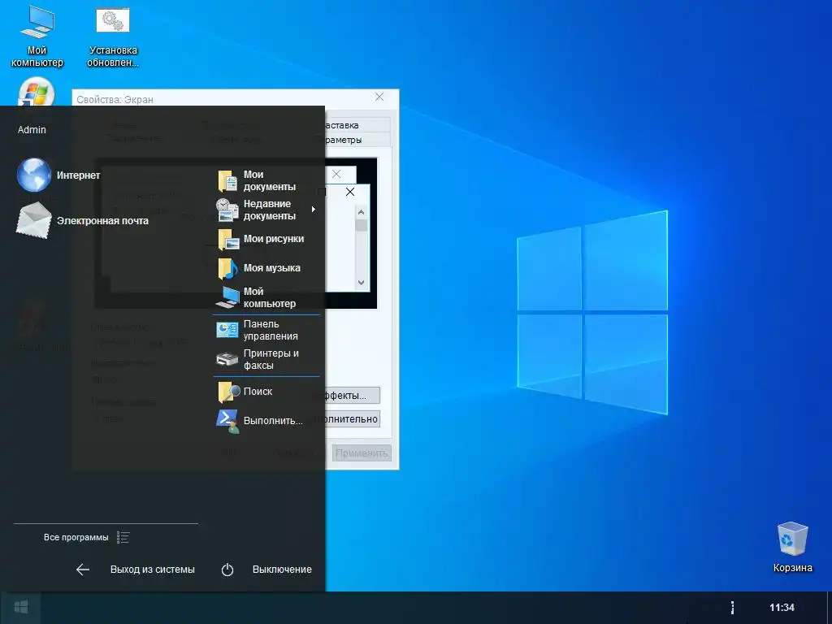Viewport: 832px width, 624px height.
Task: Click the Эффекты... button
Action: click(x=352, y=396)
